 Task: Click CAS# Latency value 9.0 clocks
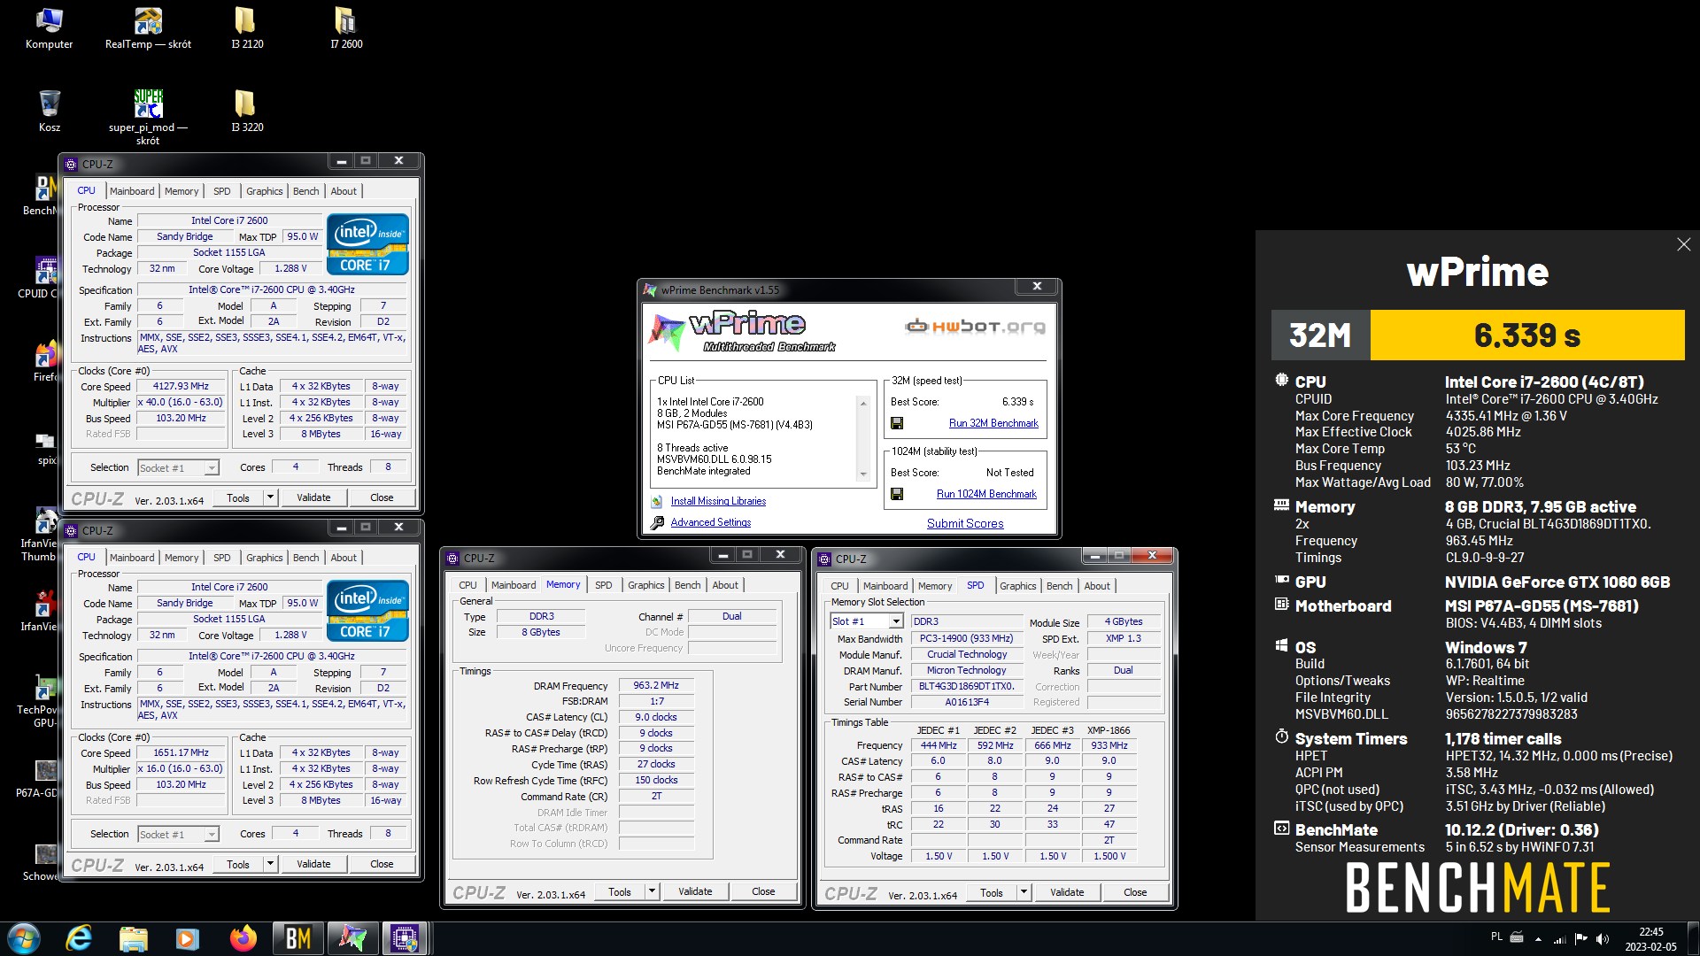(656, 717)
